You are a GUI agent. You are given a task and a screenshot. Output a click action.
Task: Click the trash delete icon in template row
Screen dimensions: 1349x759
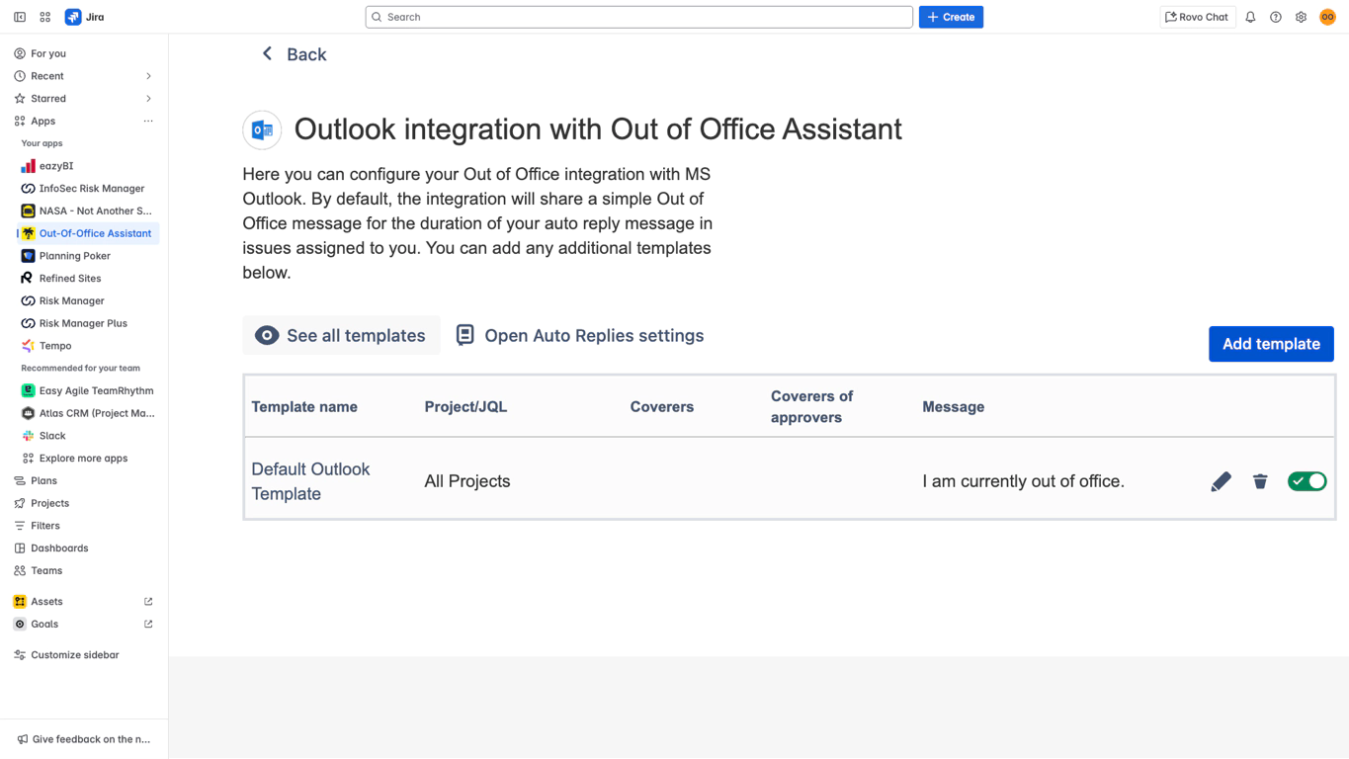tap(1260, 481)
